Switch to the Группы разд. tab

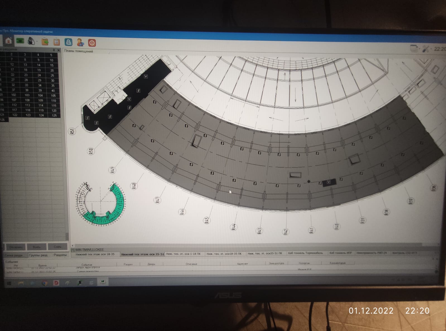pyautogui.click(x=38, y=255)
